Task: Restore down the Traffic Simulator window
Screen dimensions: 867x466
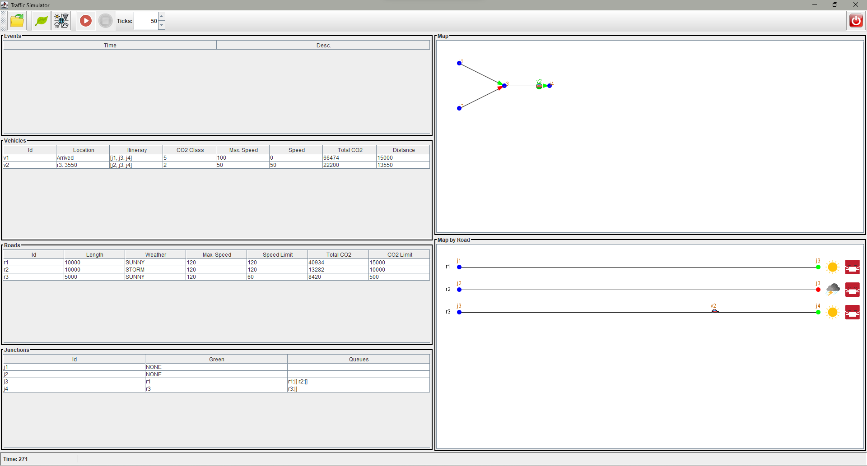Action: 835,5
